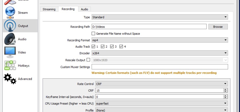Click the Custom Muxer Settings field
This screenshot has width=240, height=112.
click(160, 67)
